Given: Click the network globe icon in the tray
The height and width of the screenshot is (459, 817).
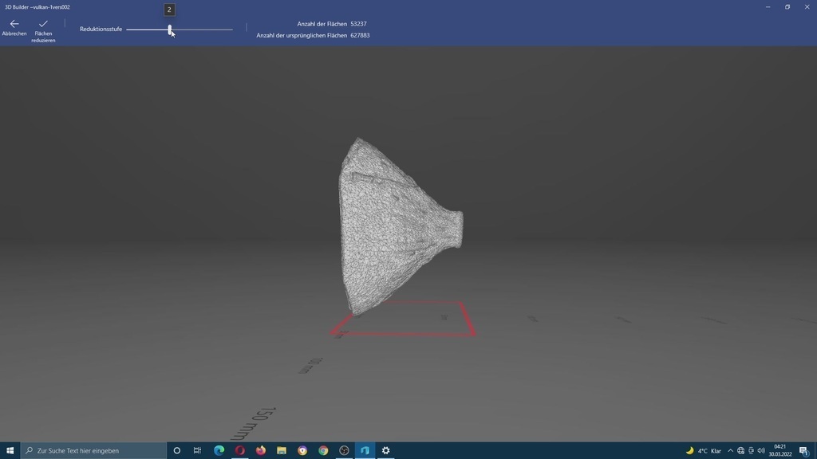Looking at the screenshot, I should point(740,450).
